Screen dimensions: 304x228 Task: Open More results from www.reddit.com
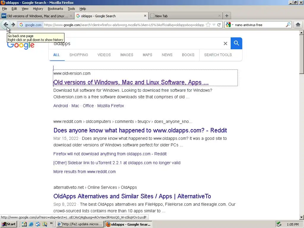coord(85,172)
